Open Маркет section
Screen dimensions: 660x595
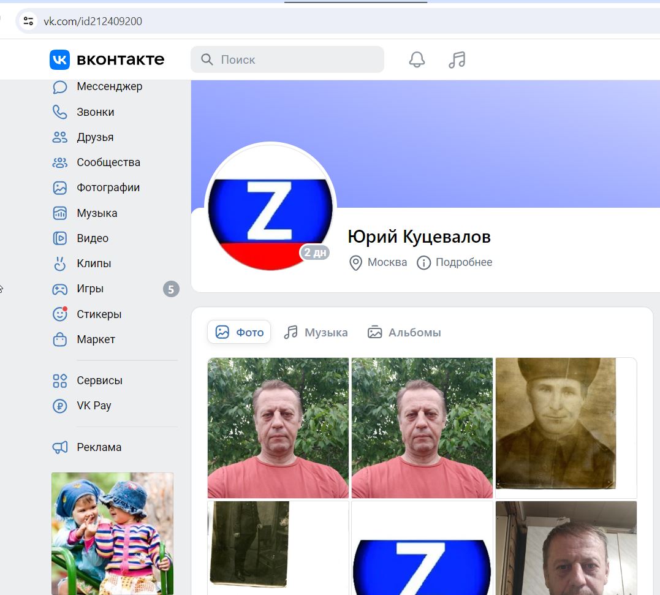tap(96, 339)
